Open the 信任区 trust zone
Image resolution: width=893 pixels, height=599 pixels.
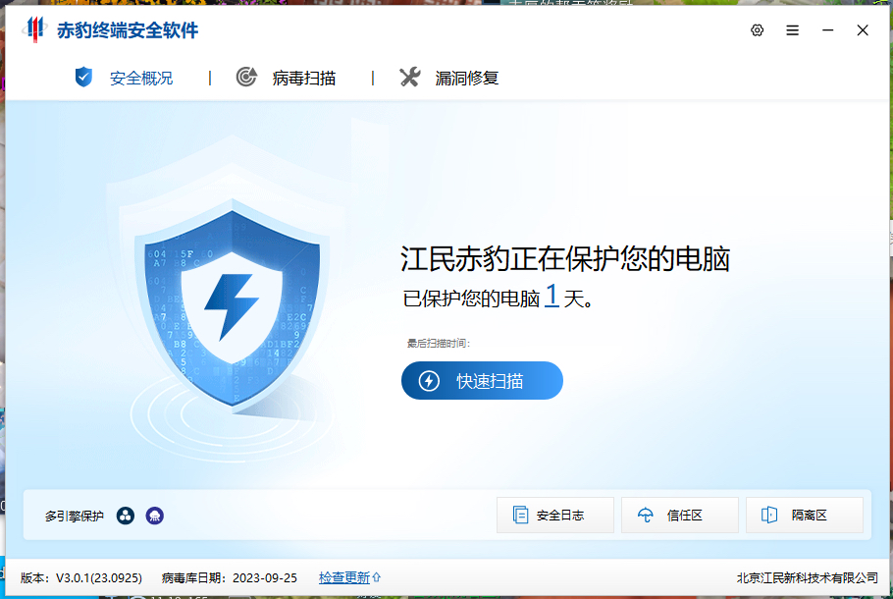tap(680, 516)
